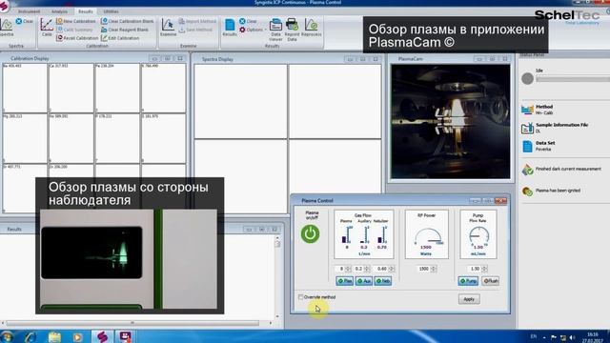Screen dimensions: 610x343
Task: Open Internet Explorer from the taskbar
Action: tap(30, 336)
